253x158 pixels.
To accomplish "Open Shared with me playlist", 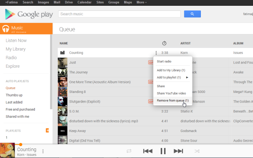I will [x=17, y=116].
